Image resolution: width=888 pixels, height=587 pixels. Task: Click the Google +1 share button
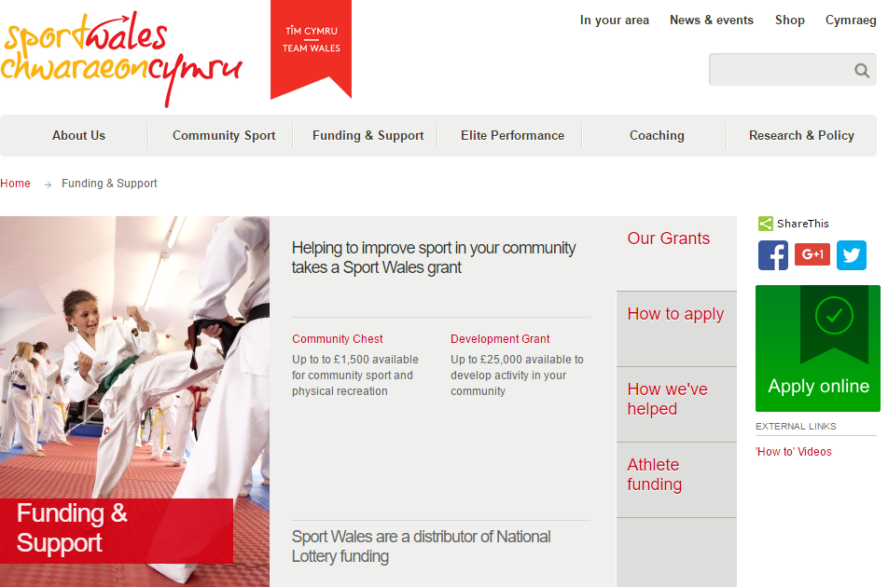[812, 254]
